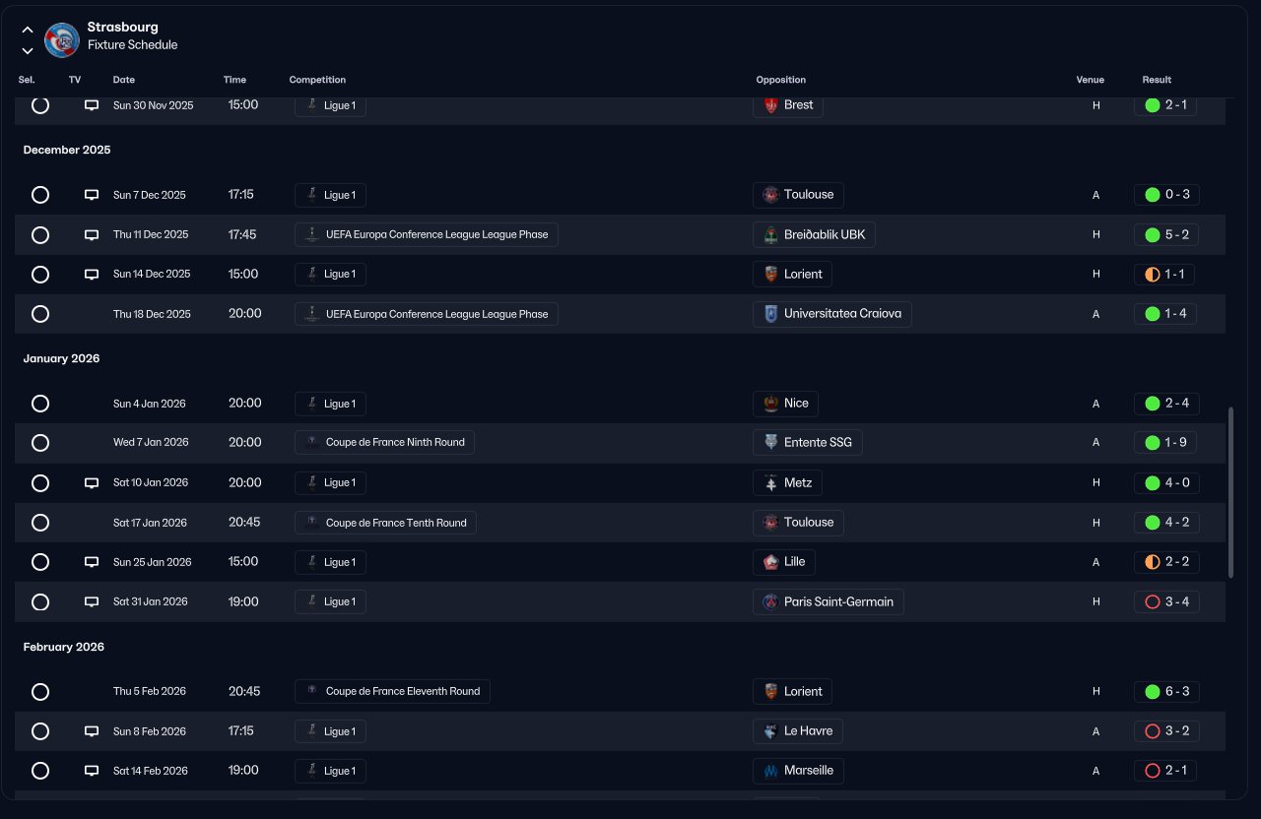
Task: Open Toulouse from the 7 Dec fixture
Action: (x=799, y=195)
